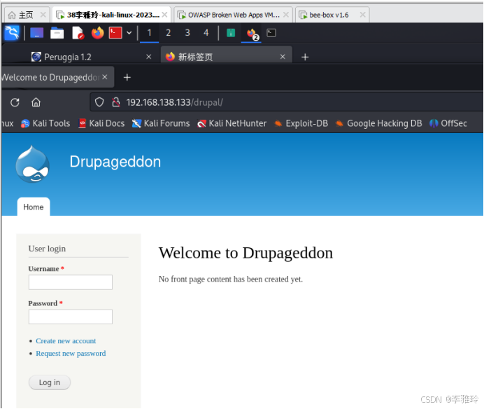Close the Welcome to Drupageddon tab

[105, 77]
